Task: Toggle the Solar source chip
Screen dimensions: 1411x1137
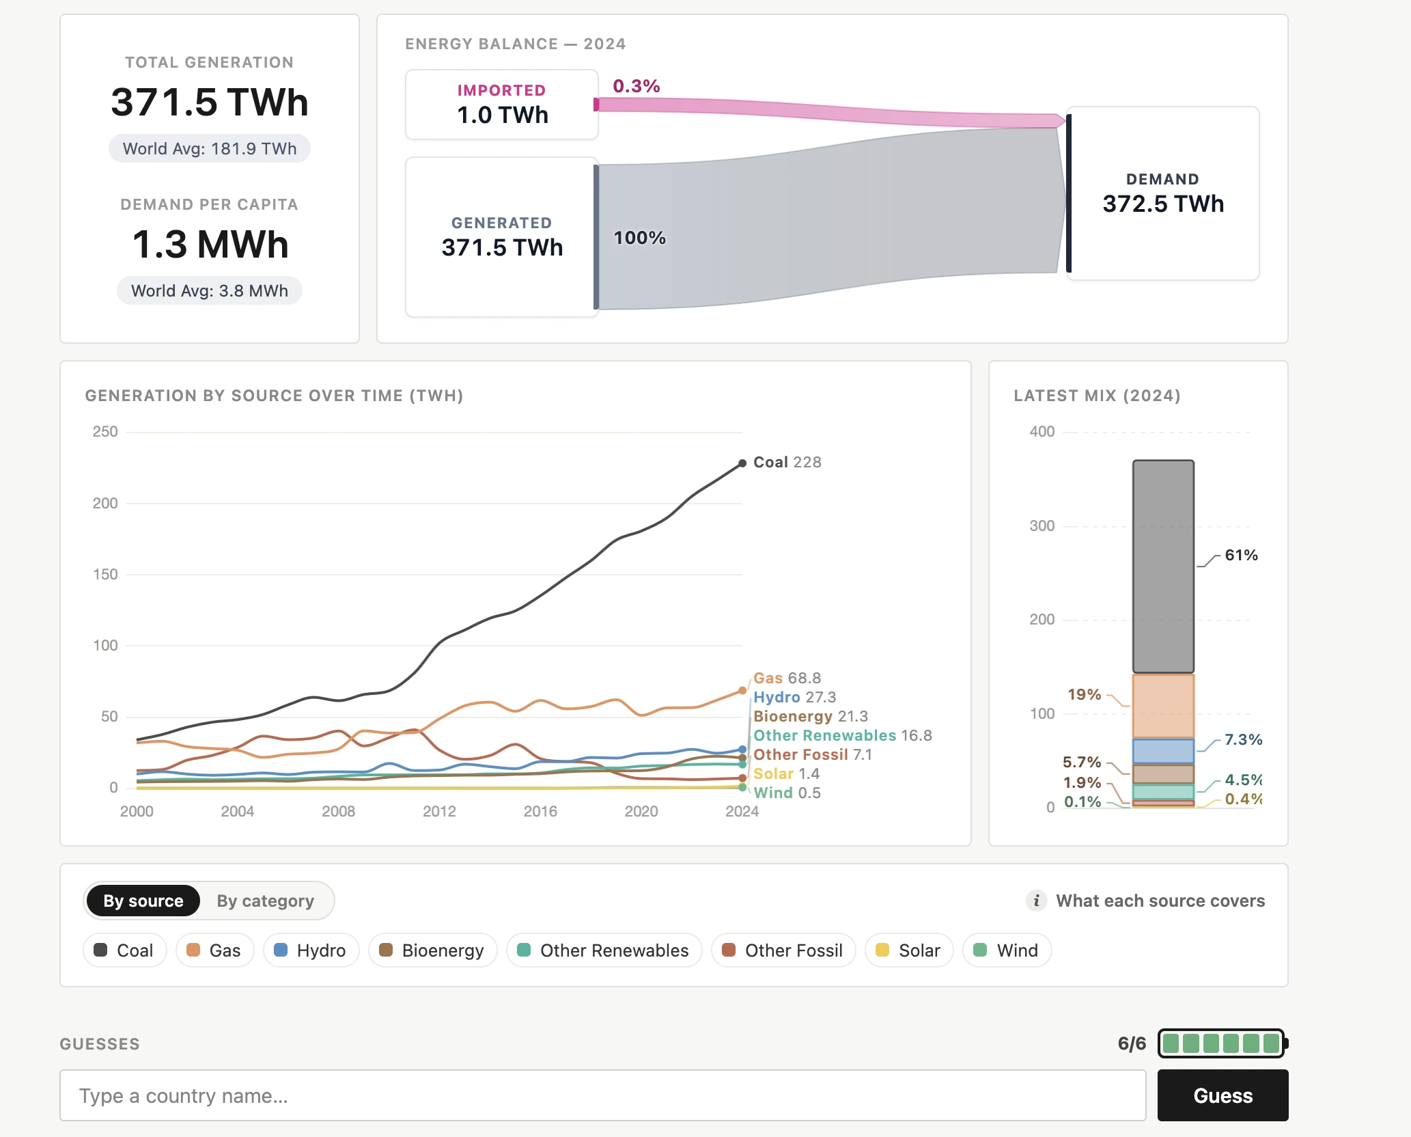Action: 909,950
